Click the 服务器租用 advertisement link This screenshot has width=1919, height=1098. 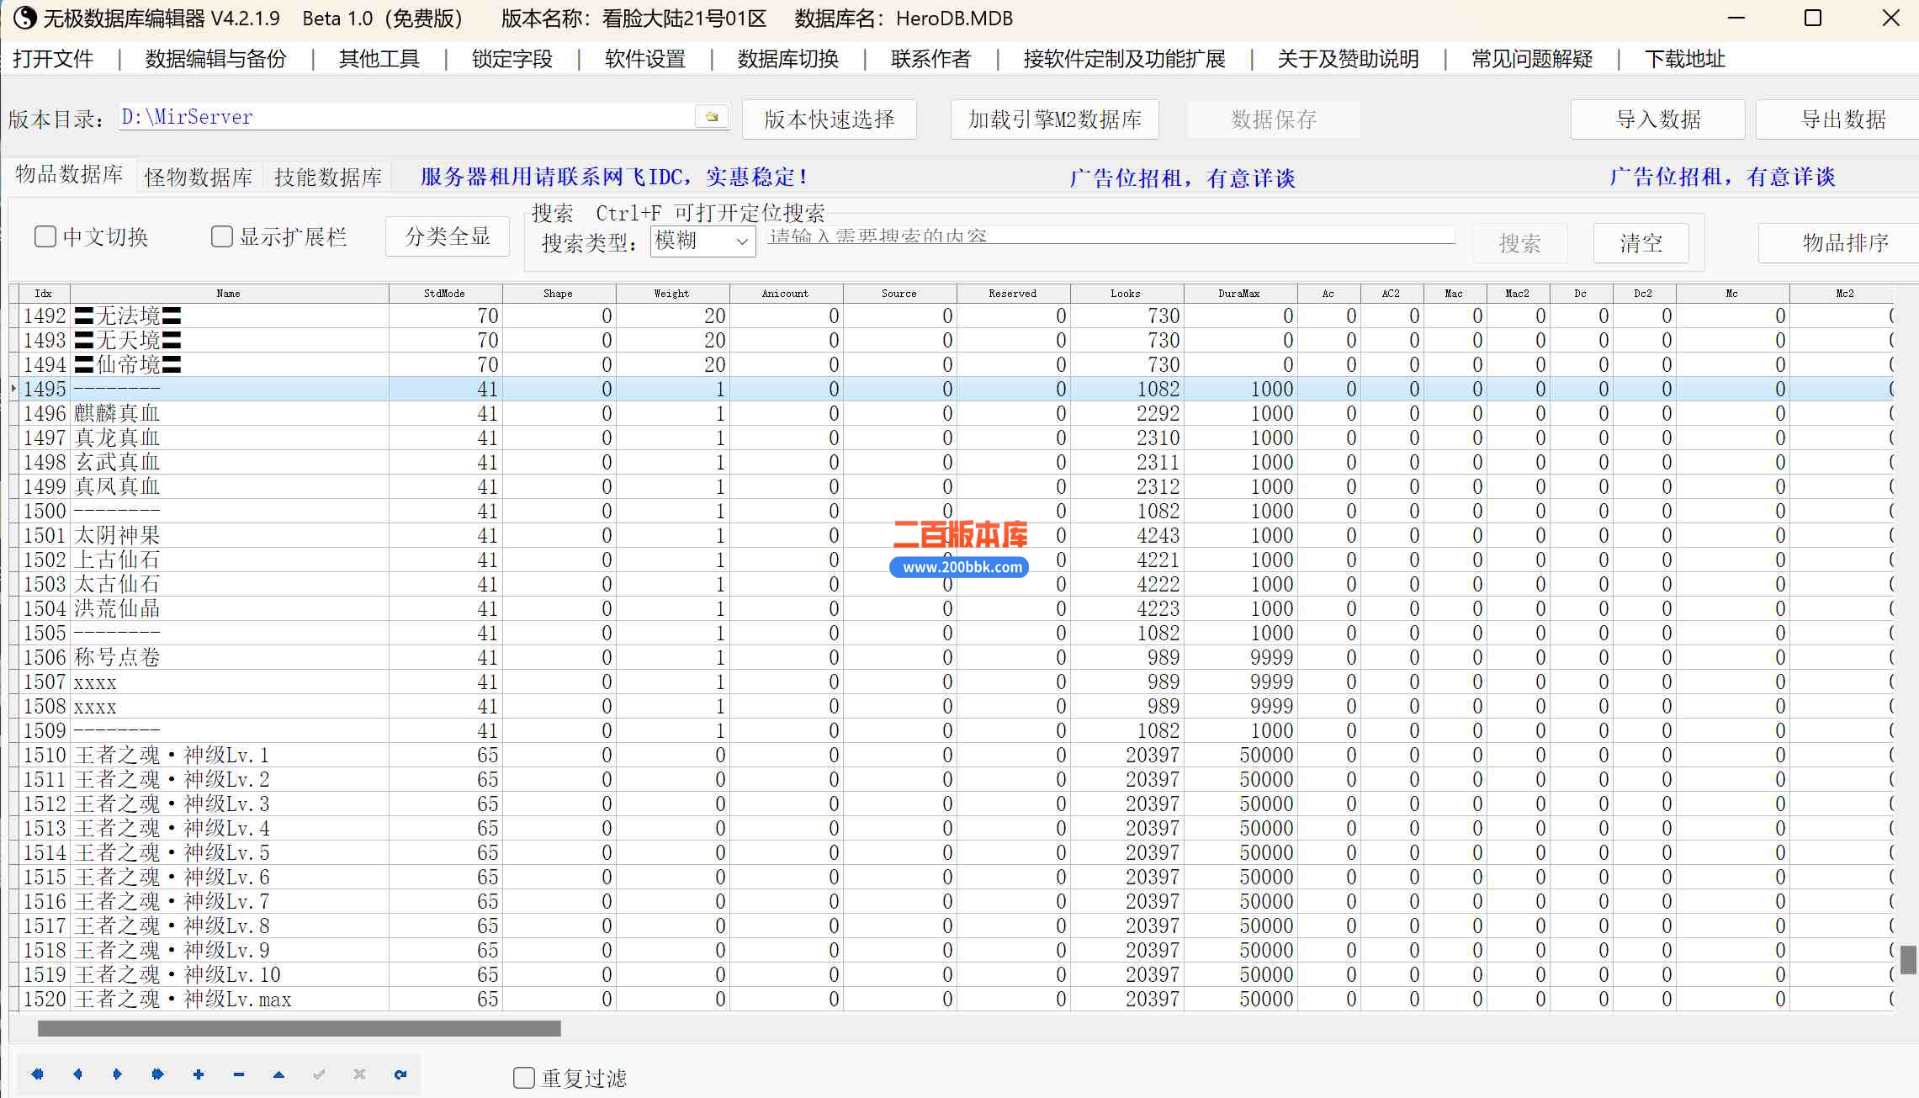coord(614,177)
